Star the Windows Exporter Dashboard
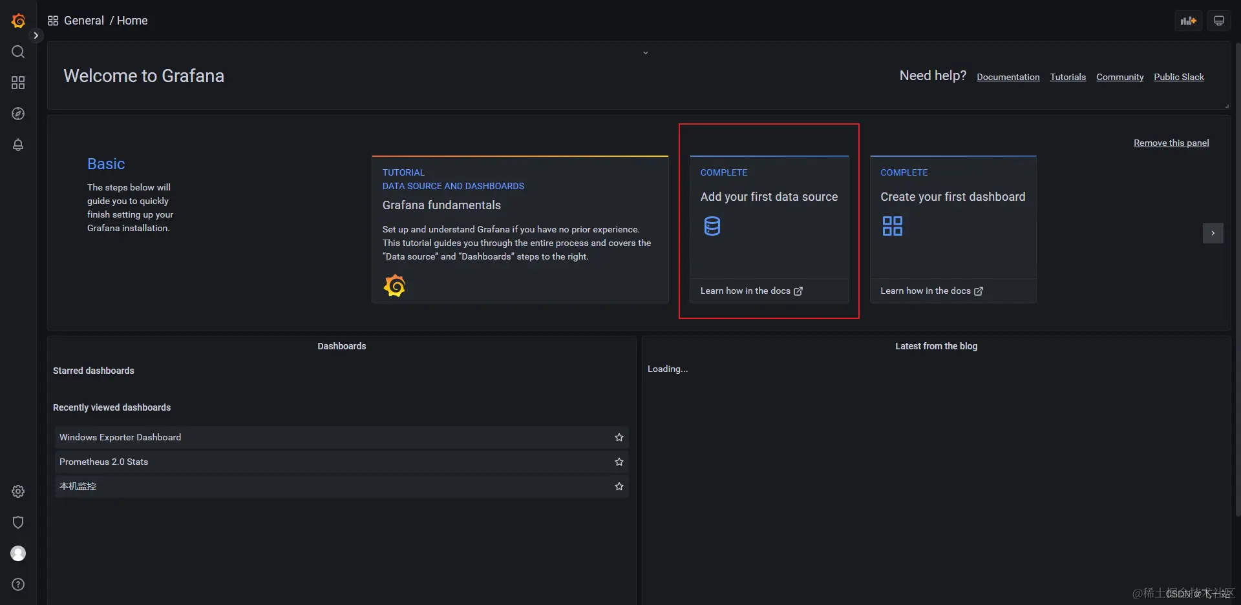Image resolution: width=1241 pixels, height=605 pixels. (619, 437)
